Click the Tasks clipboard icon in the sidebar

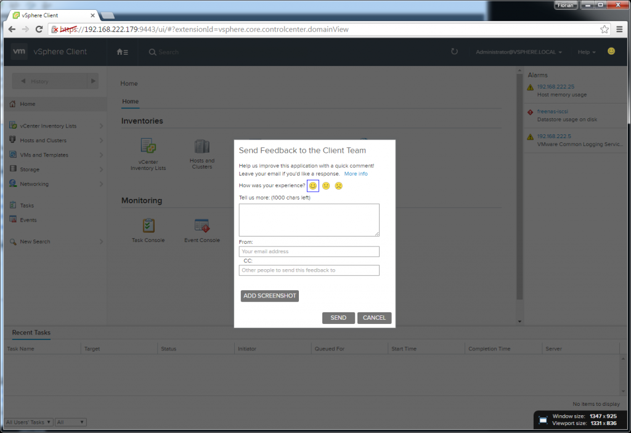coord(14,204)
